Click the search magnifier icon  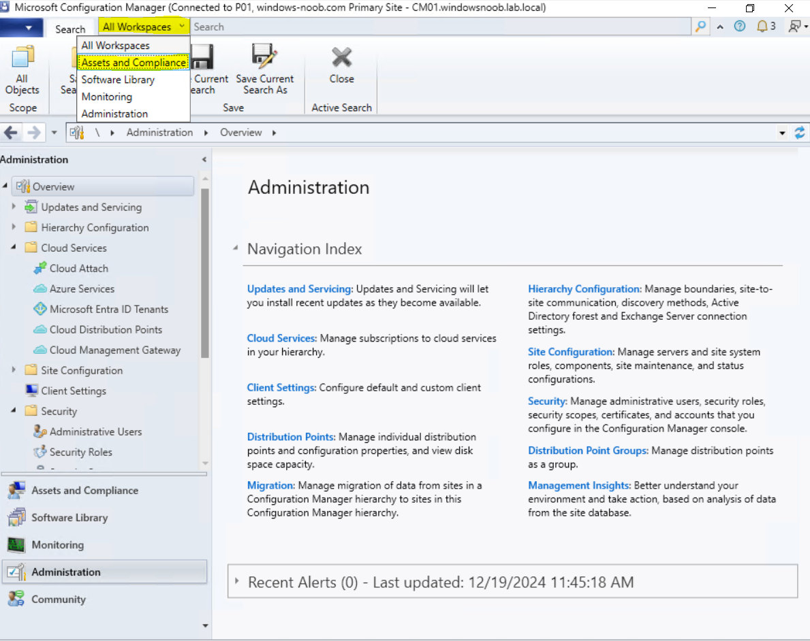click(x=700, y=27)
